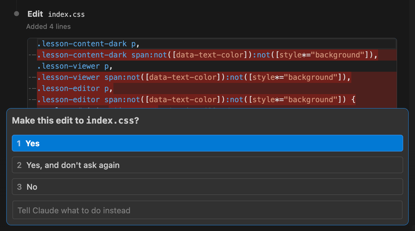
Task: Click the "Added 4 lines" summary text
Action: pyautogui.click(x=48, y=27)
